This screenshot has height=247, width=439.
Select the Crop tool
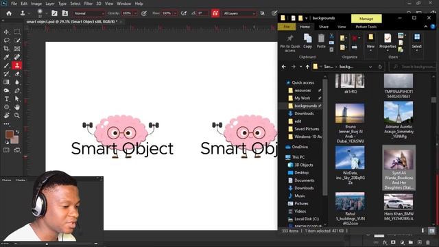(x=6, y=49)
